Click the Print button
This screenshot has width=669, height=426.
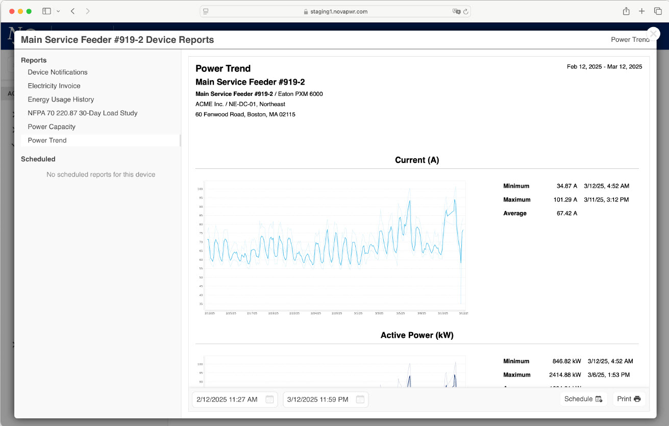pyautogui.click(x=629, y=399)
